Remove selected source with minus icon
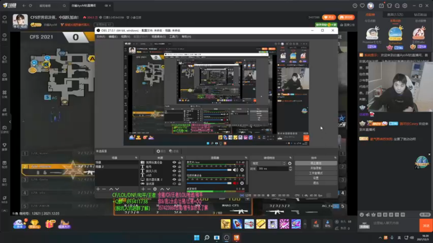433x243 pixels. click(149, 189)
